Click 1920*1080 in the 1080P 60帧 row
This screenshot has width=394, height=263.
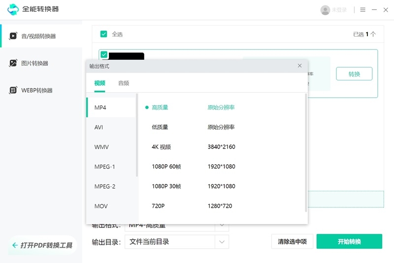click(221, 167)
